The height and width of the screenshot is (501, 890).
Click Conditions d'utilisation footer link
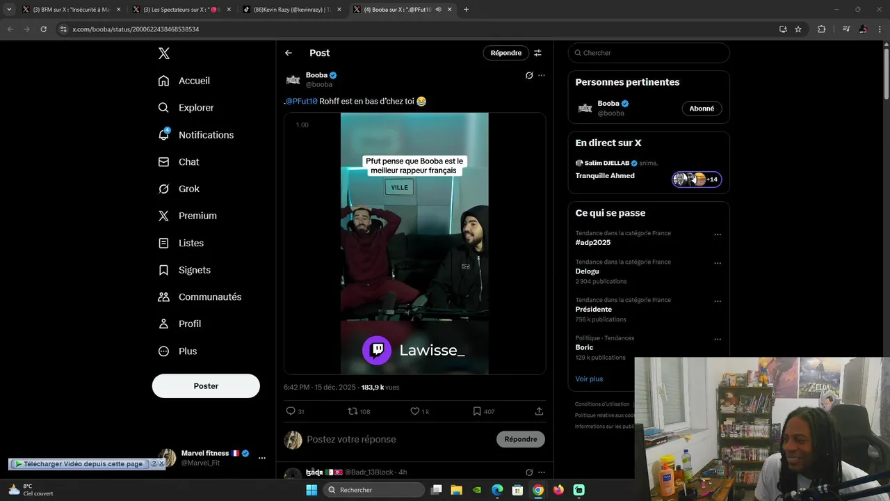point(602,404)
